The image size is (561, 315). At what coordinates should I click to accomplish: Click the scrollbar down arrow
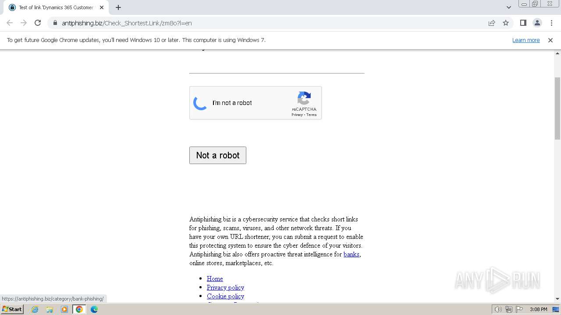[x=557, y=299]
